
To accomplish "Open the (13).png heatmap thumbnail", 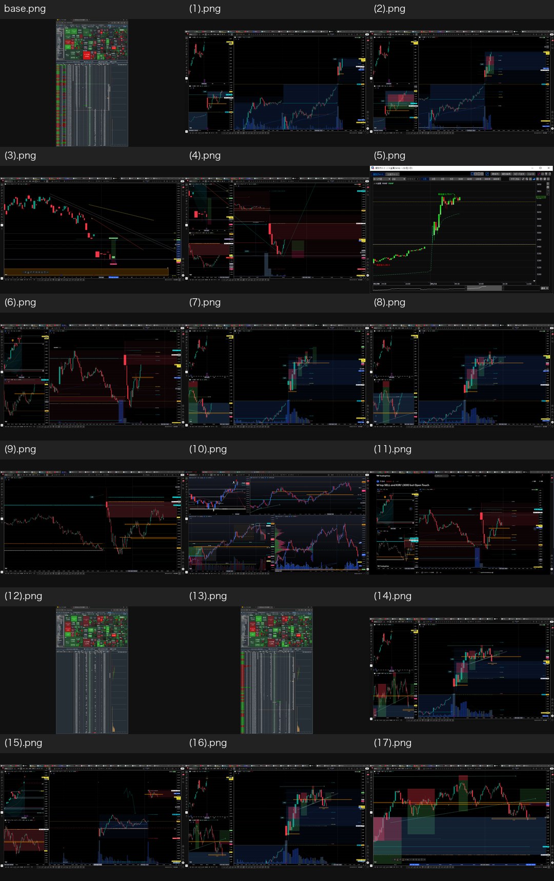I will pyautogui.click(x=276, y=671).
